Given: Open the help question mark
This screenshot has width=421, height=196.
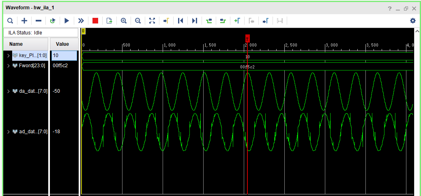Looking at the screenshot, I should point(390,9).
